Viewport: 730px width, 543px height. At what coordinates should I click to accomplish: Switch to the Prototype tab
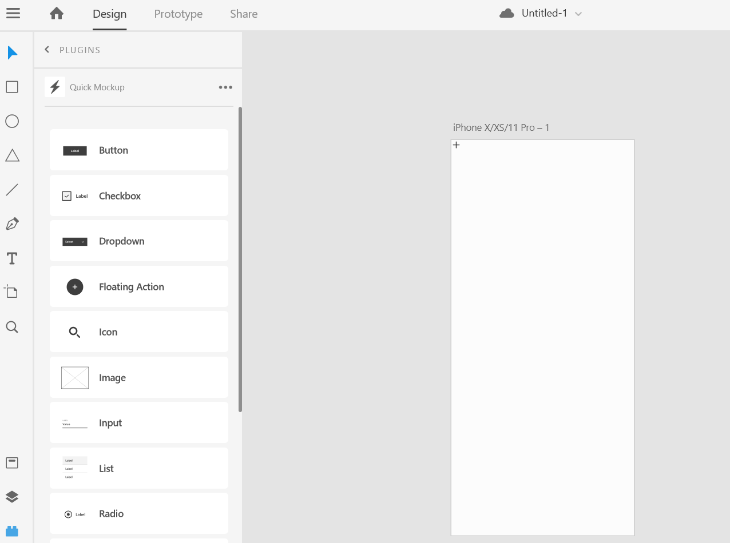point(178,14)
